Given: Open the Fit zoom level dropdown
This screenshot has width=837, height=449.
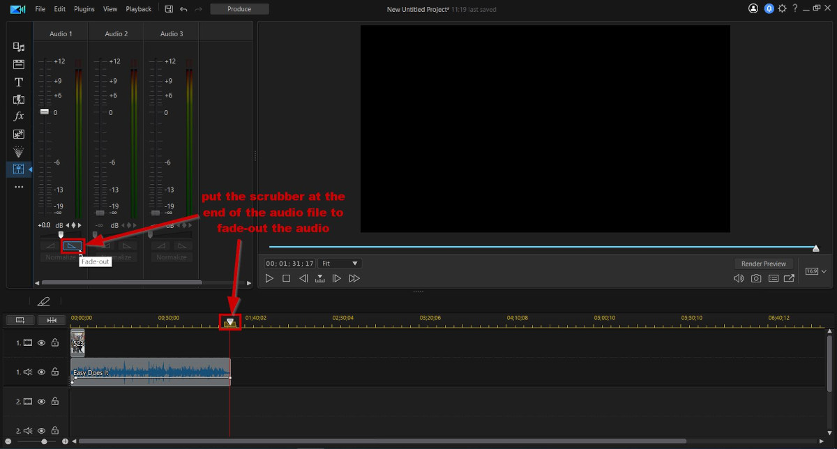Looking at the screenshot, I should (x=340, y=263).
